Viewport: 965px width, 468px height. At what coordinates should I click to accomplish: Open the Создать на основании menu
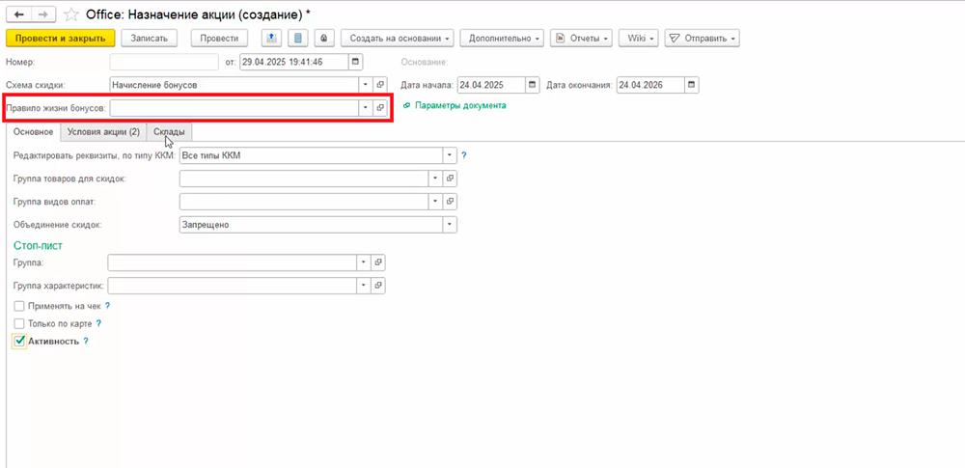click(x=397, y=38)
